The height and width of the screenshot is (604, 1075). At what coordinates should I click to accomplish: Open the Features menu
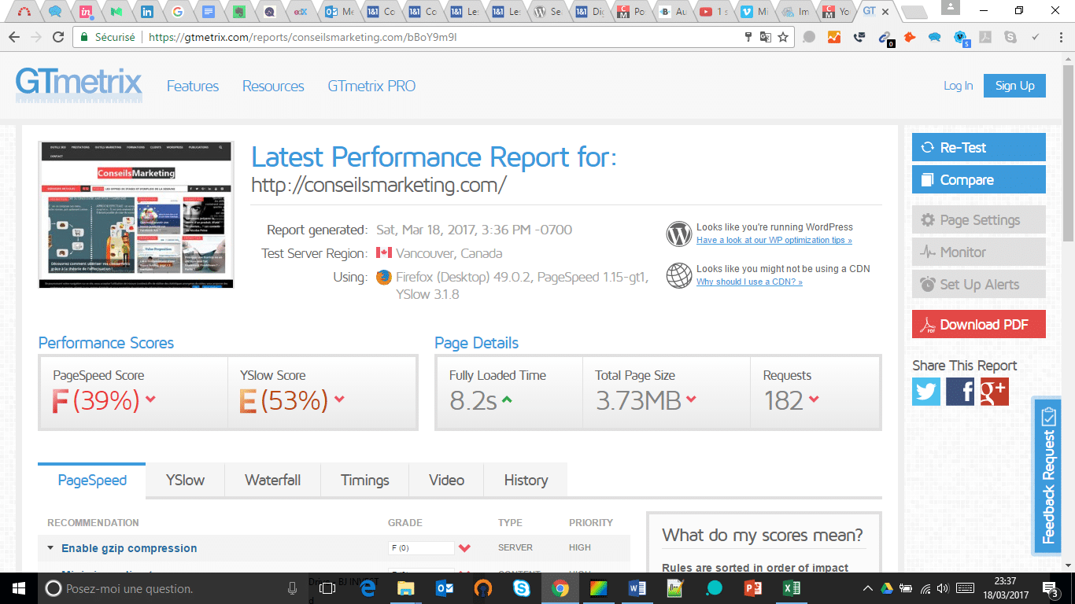click(x=193, y=87)
